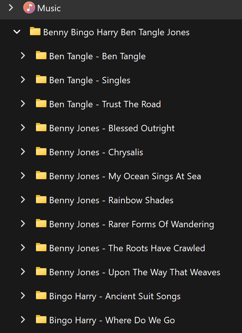Select Benny Jones - Rarer Forms Of Wandering

[131, 224]
